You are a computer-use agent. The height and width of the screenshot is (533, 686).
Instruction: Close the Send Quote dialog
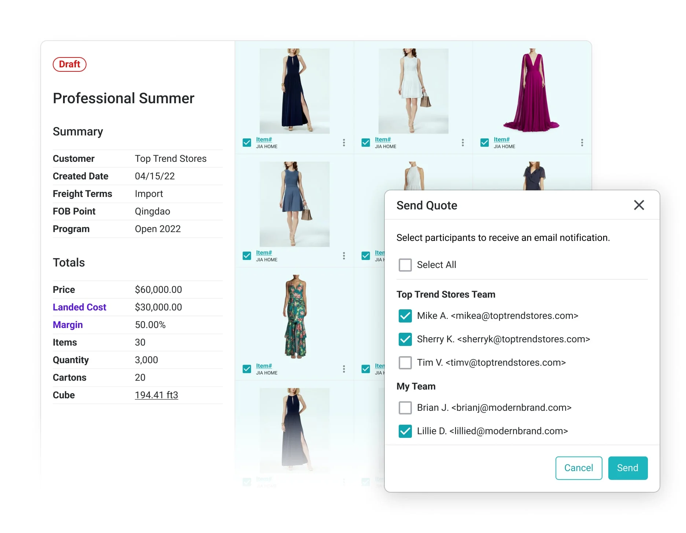pos(639,205)
